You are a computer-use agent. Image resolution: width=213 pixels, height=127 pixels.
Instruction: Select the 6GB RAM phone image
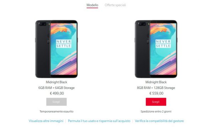point(56,49)
